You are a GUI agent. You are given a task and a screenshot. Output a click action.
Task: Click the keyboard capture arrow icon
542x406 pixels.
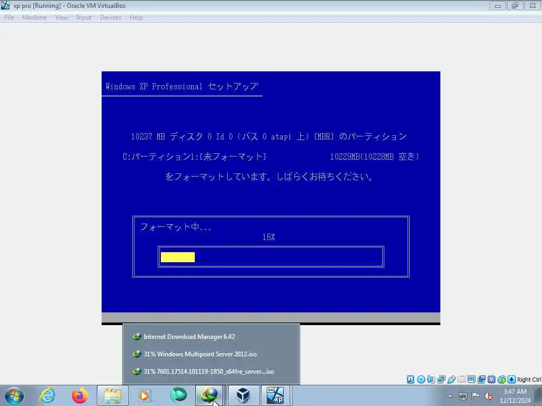pos(512,380)
